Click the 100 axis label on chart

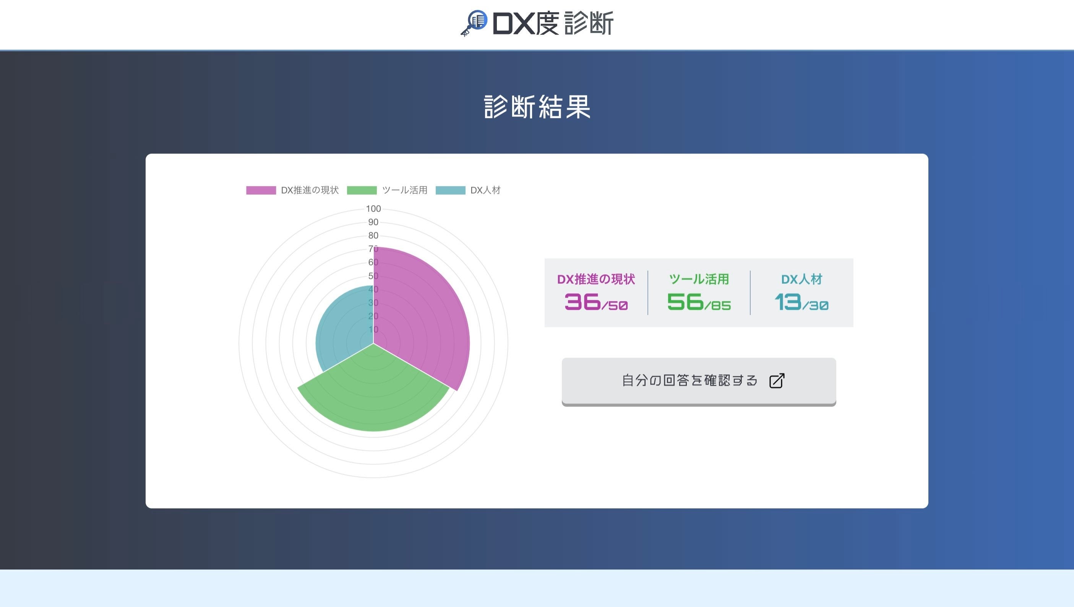pyautogui.click(x=373, y=208)
